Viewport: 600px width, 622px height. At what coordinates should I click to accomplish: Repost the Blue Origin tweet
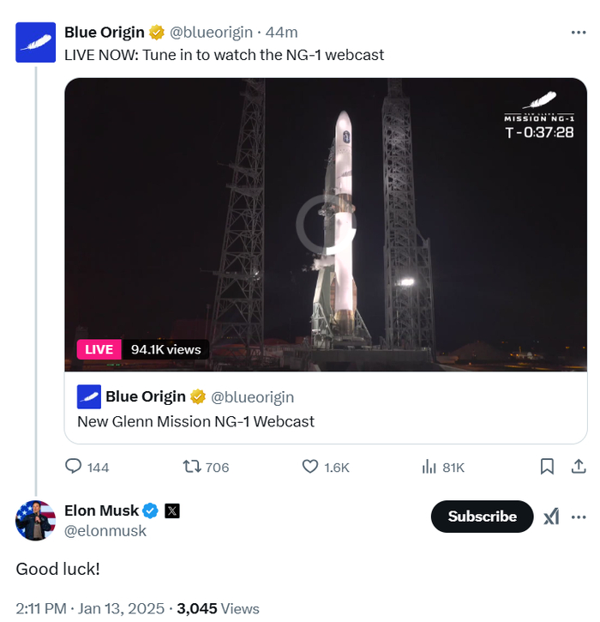click(x=193, y=467)
